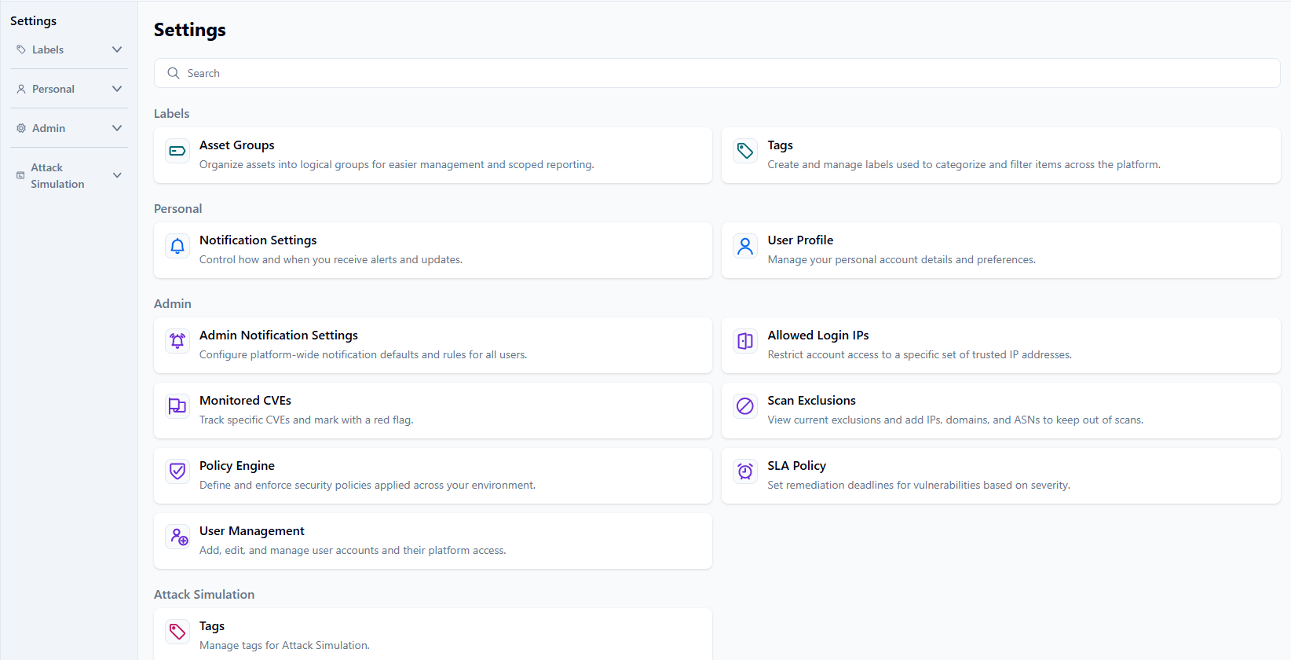Screen dimensions: 1291x660
Task: Open the Admin sidebar menu item
Action: click(69, 128)
